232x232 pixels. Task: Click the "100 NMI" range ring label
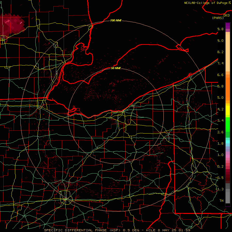[x=116, y=20]
